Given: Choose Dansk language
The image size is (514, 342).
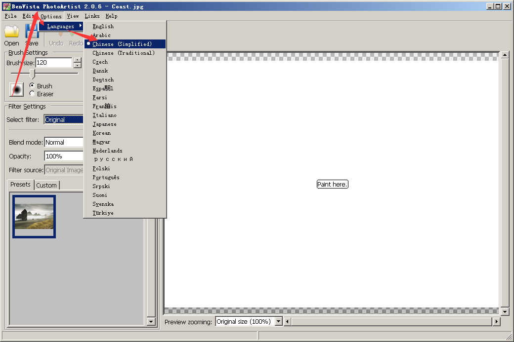Looking at the screenshot, I should tap(125, 71).
